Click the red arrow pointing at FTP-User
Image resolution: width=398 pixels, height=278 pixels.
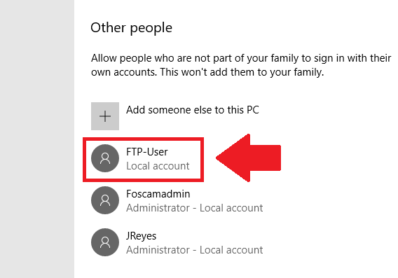pos(249,158)
